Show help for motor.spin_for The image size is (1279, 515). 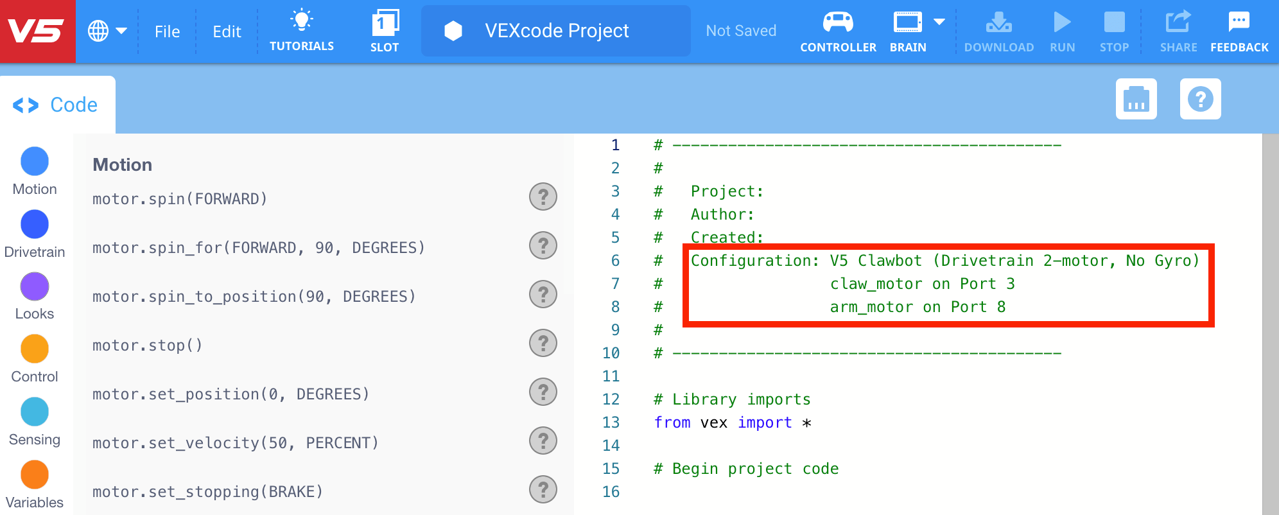pos(543,245)
